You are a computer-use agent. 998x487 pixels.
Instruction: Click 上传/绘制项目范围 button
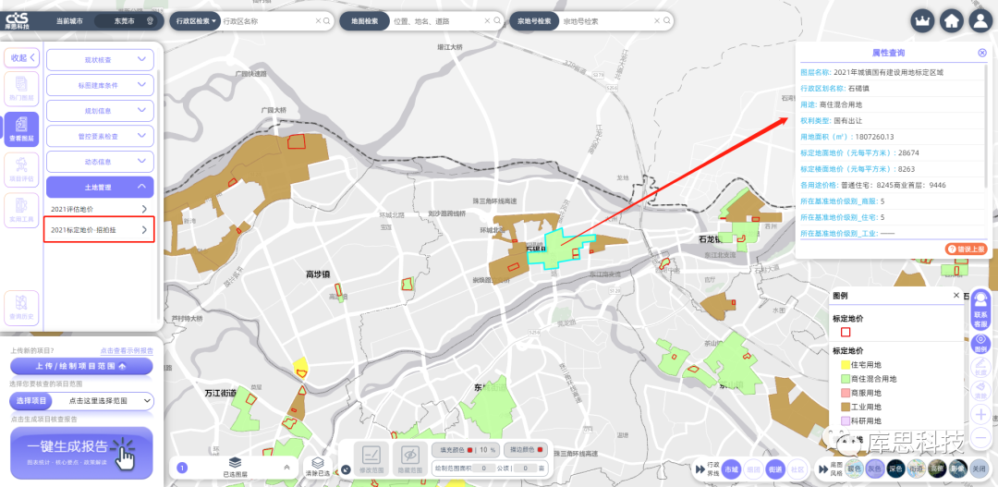pyautogui.click(x=81, y=366)
